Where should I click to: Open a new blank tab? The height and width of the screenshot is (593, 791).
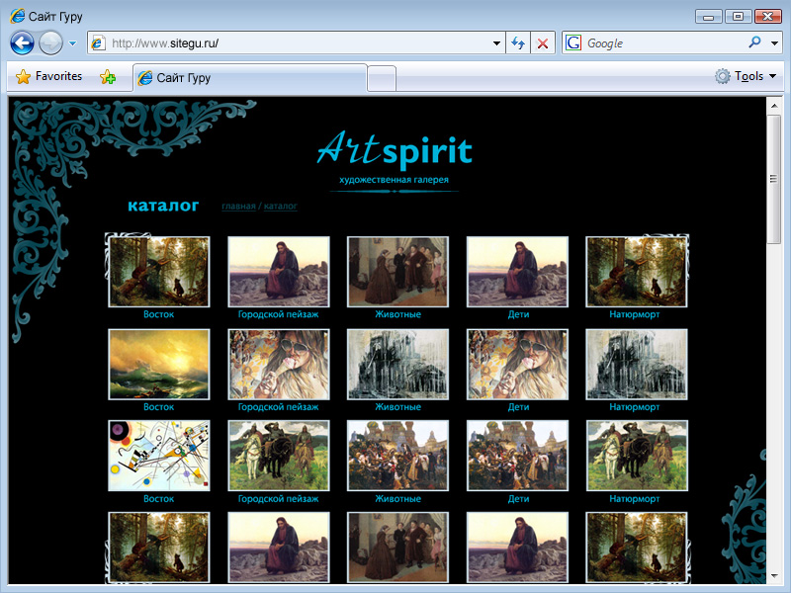click(x=382, y=78)
